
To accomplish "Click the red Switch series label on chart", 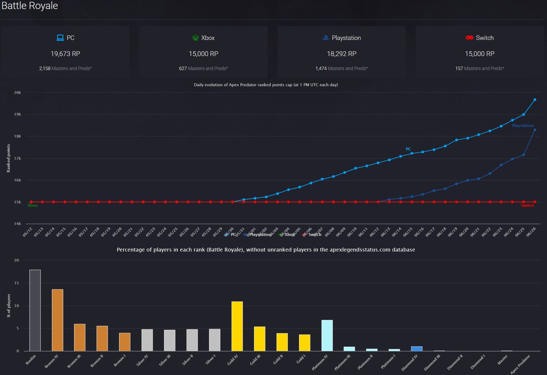I will (527, 205).
